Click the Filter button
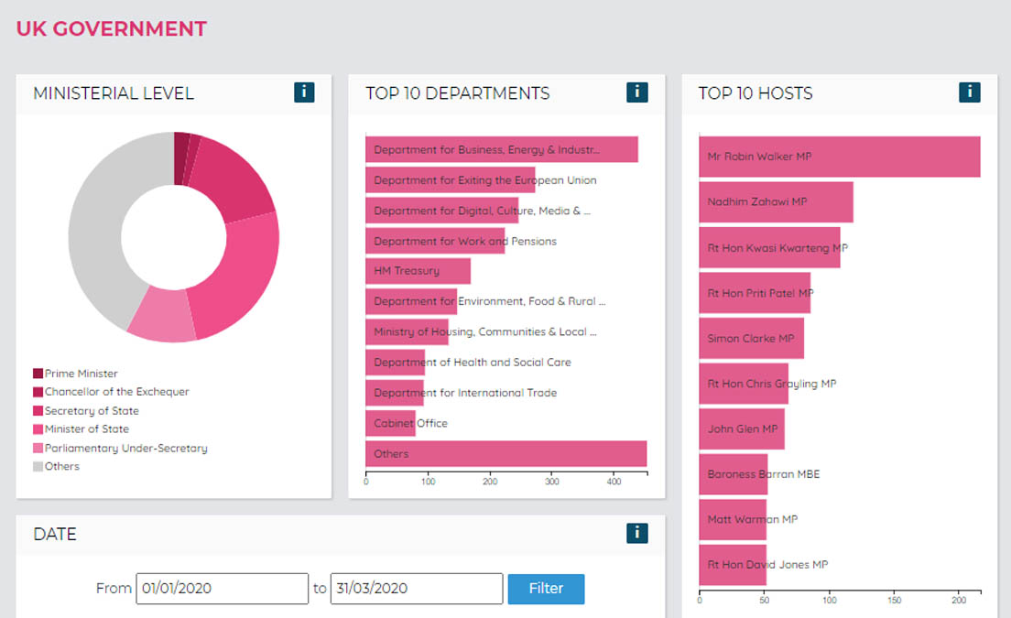 [546, 589]
